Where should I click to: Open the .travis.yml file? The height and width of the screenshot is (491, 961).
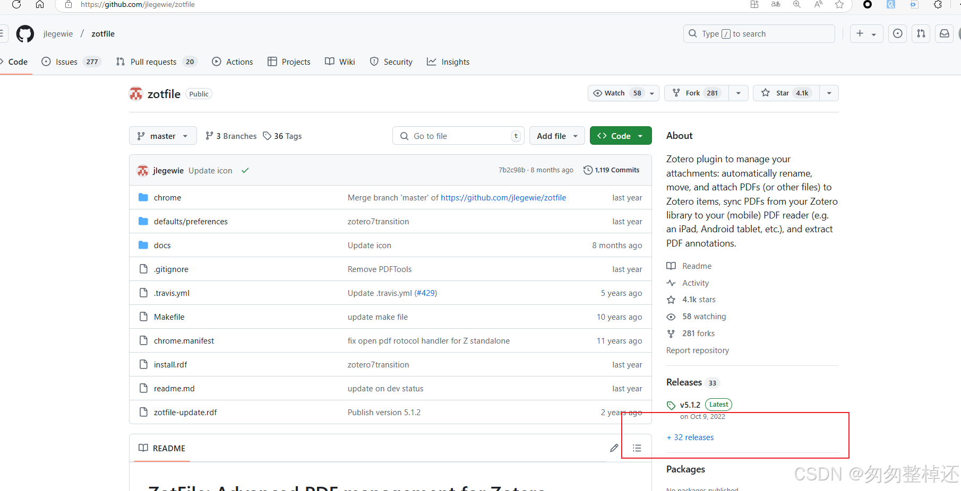171,293
